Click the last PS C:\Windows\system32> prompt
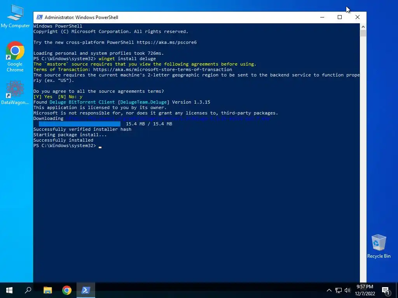The width and height of the screenshot is (398, 298). [65, 146]
